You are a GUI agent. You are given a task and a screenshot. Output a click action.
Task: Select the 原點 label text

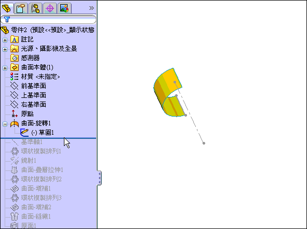(27, 114)
